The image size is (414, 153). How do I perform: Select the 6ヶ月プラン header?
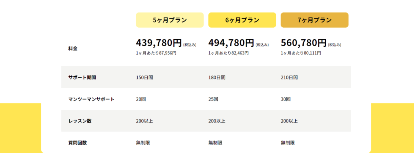point(242,20)
